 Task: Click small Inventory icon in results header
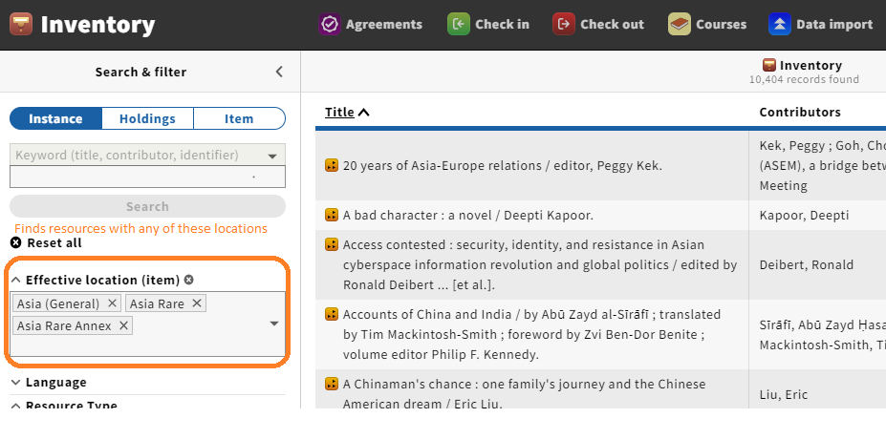[769, 65]
